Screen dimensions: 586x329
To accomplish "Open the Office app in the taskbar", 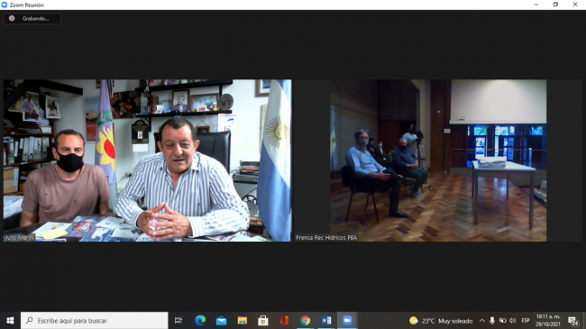I will click(x=284, y=320).
